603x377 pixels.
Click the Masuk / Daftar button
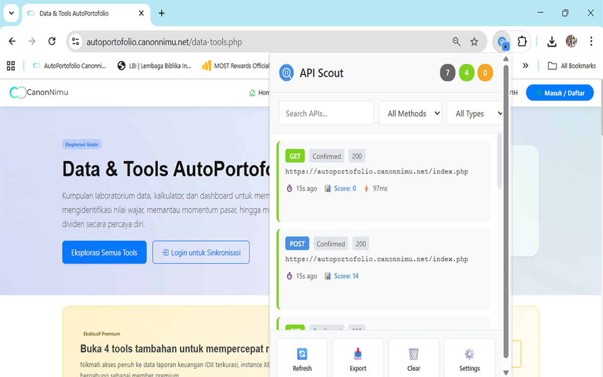point(560,93)
